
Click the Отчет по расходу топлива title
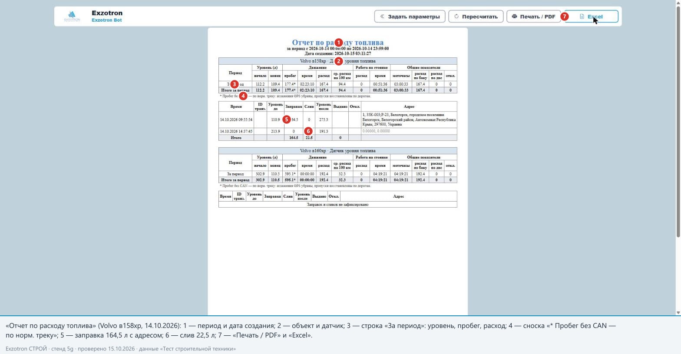click(x=337, y=43)
